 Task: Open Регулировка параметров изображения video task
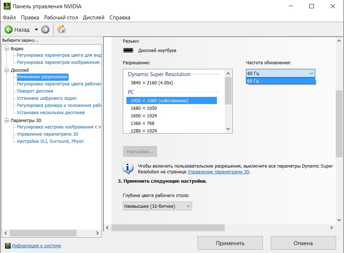coord(59,62)
